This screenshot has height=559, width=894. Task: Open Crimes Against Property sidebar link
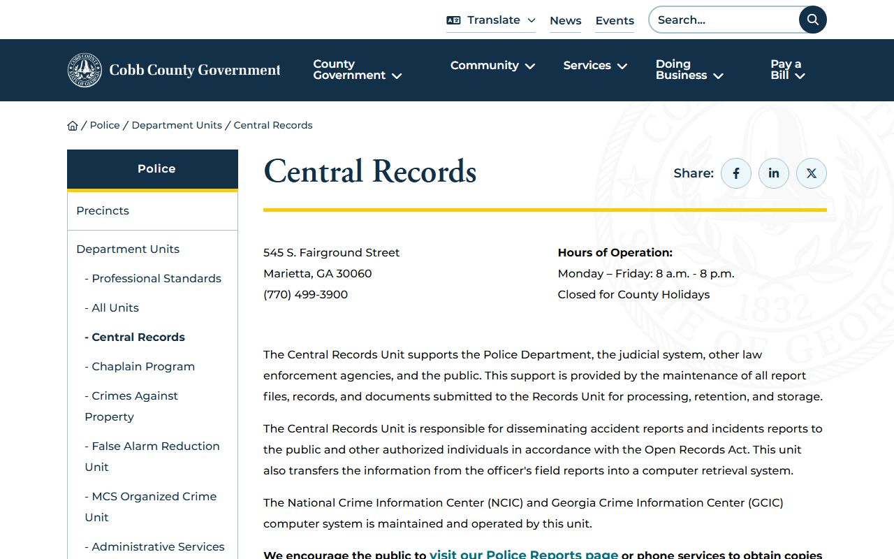pyautogui.click(x=131, y=406)
